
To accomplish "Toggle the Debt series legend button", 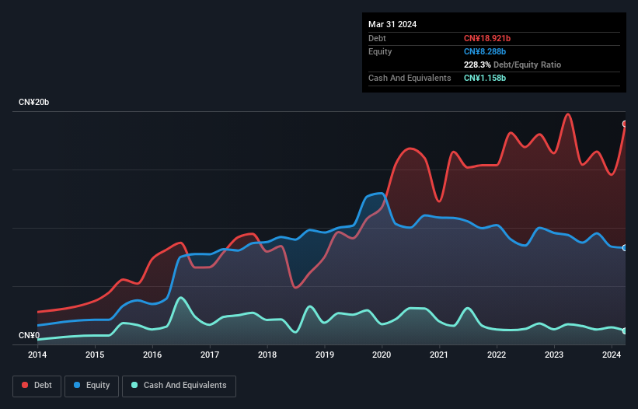I will [x=37, y=386].
